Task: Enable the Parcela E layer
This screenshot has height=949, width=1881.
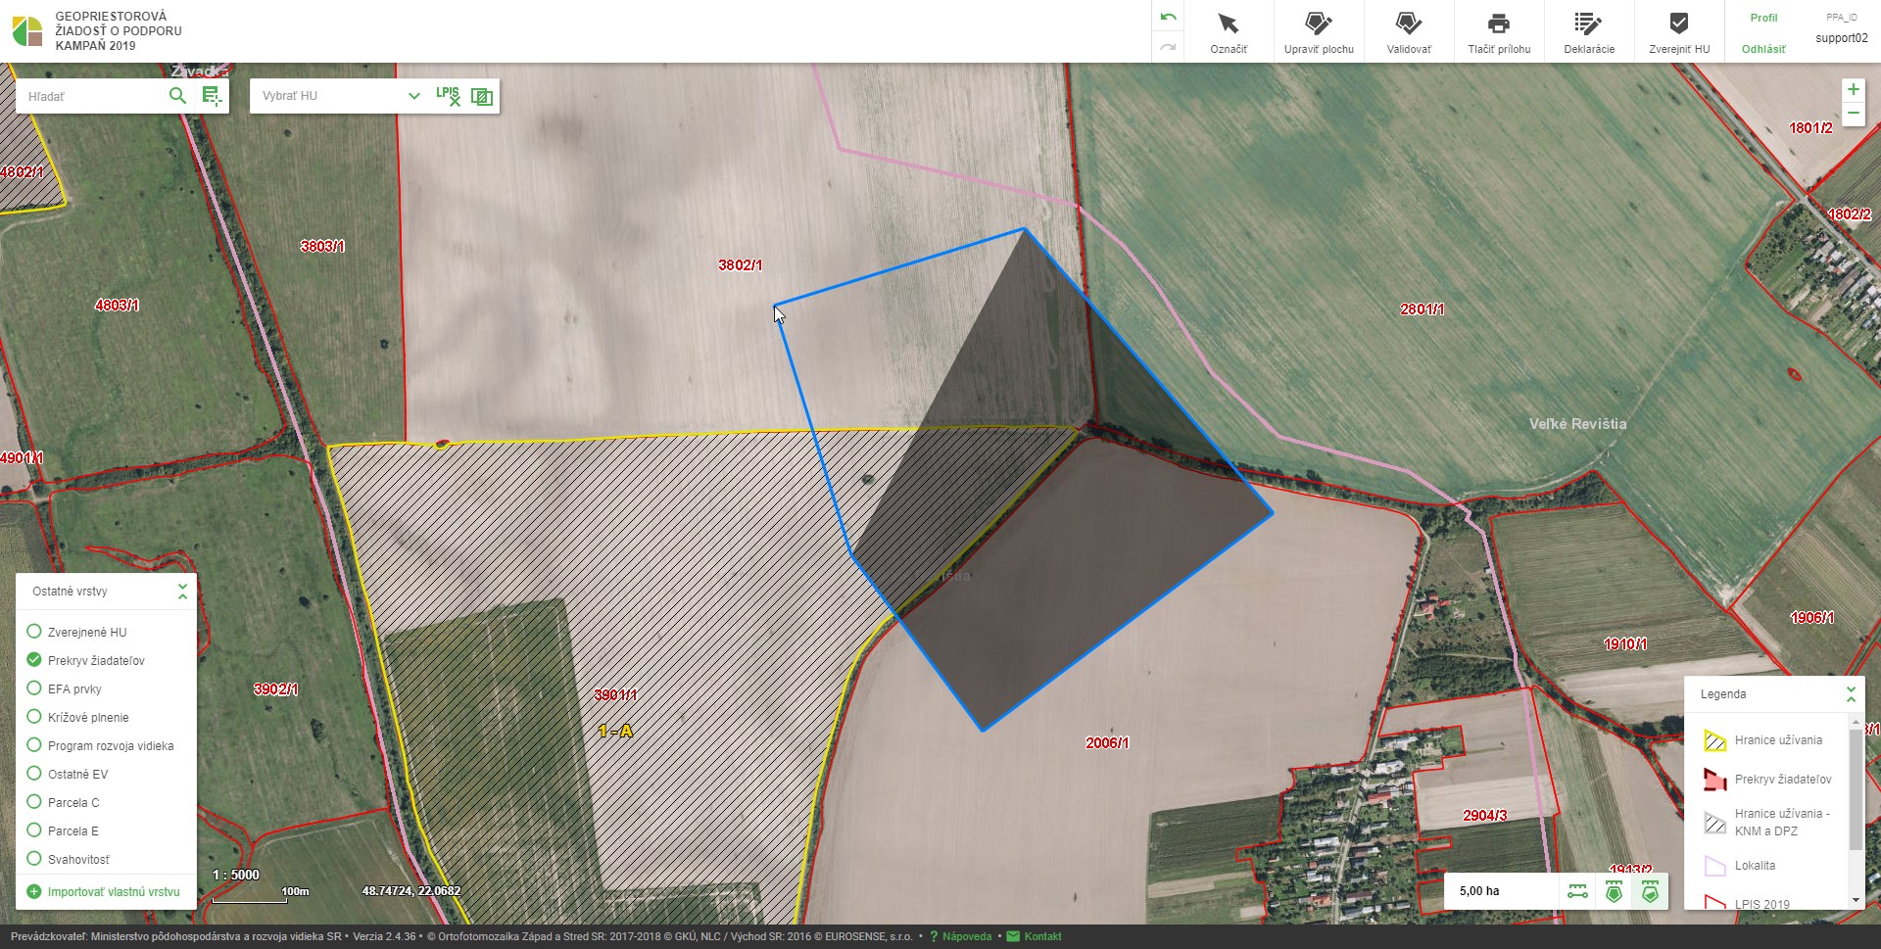Action: tap(34, 830)
